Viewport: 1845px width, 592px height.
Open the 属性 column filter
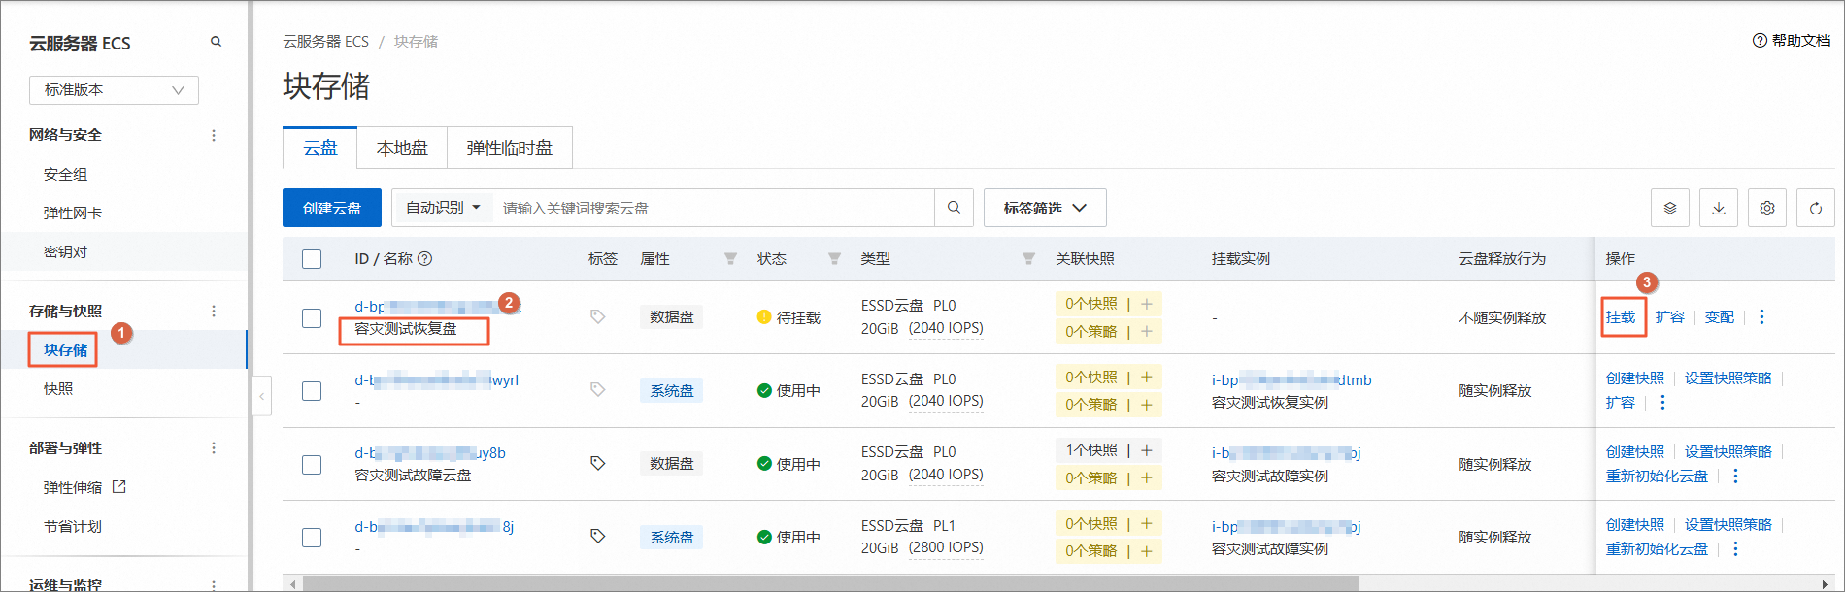click(x=730, y=258)
